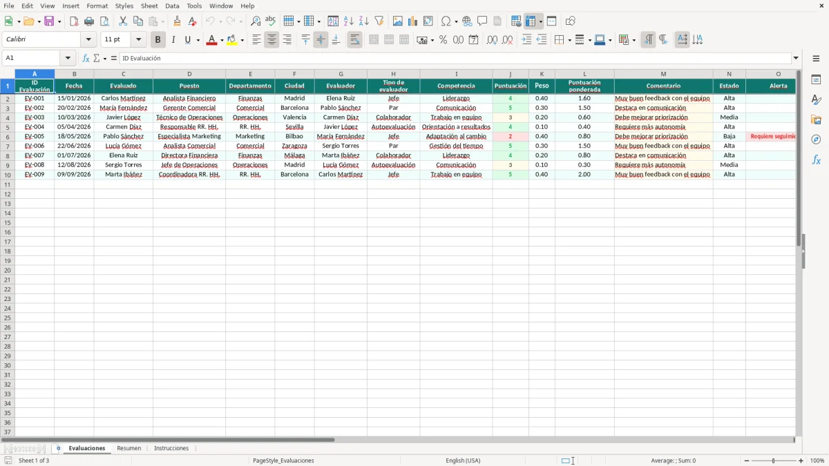Expand the formula bar

pos(796,58)
